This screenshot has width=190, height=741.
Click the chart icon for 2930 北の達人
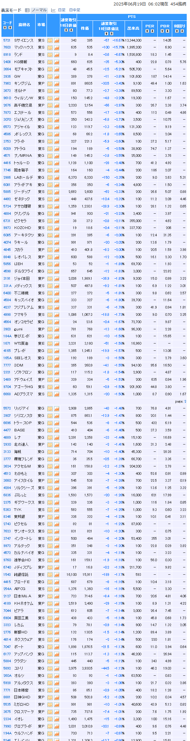coord(57,445)
